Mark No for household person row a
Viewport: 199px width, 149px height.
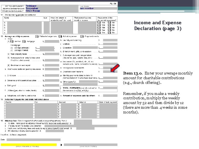(x=109, y=23)
